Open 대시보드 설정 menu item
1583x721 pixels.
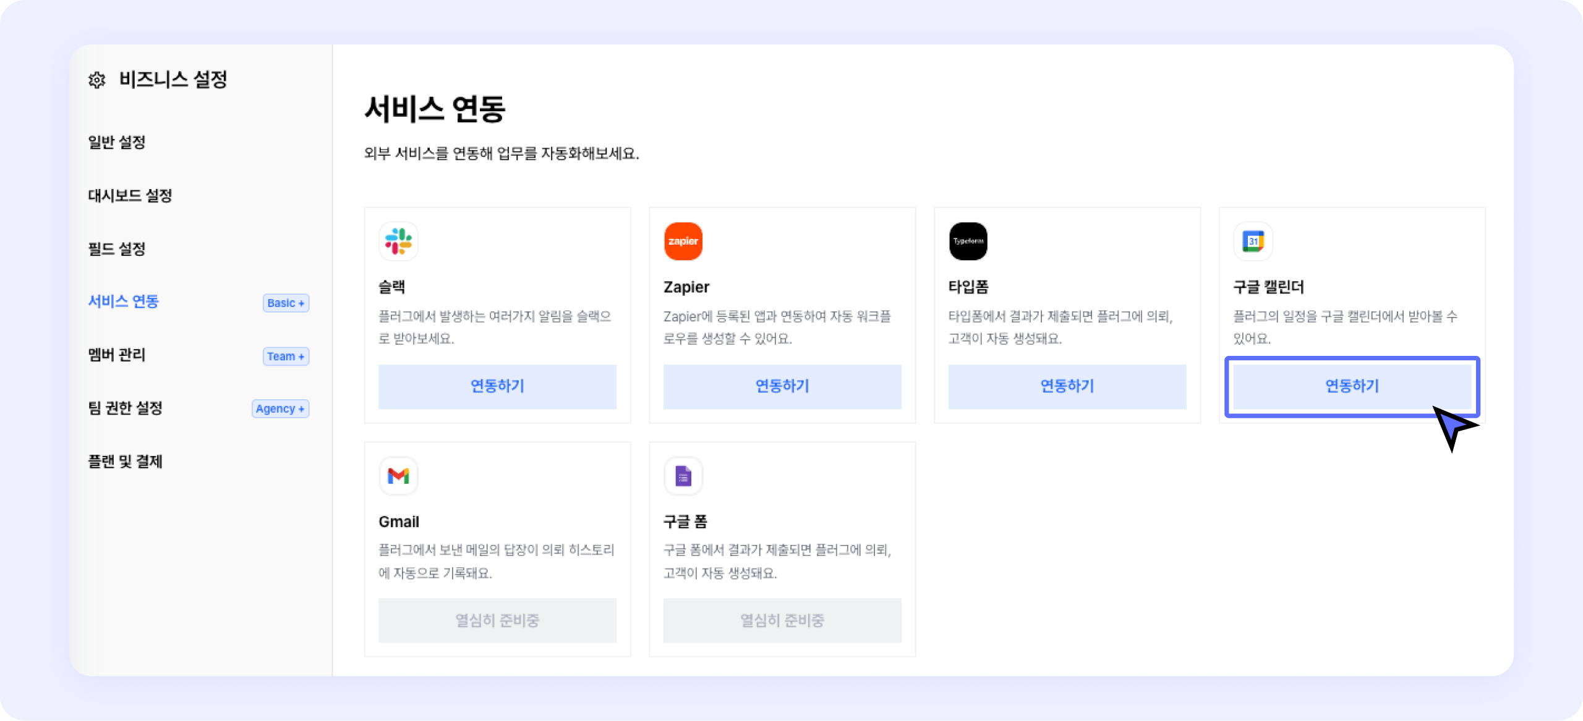130,196
